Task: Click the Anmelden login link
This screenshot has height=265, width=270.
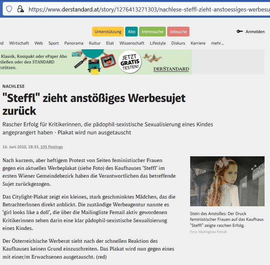Action: point(255,32)
